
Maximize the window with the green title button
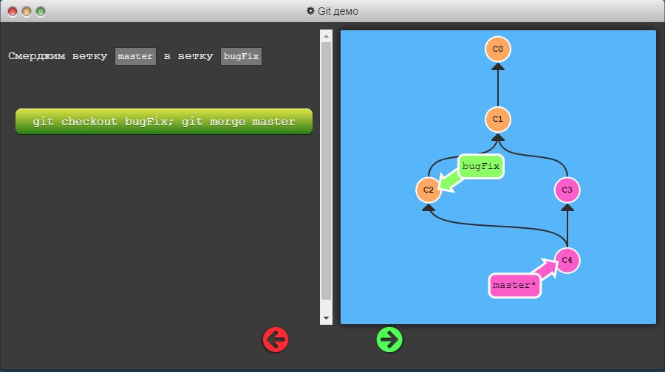tap(41, 11)
